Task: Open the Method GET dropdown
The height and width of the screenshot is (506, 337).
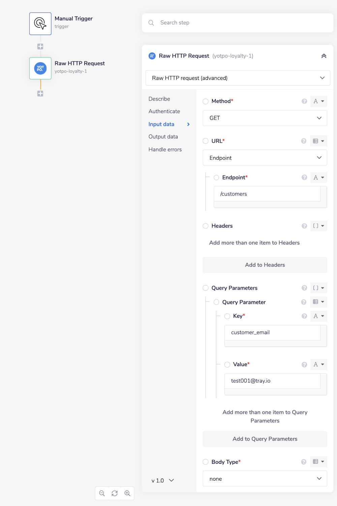Action: pos(265,118)
